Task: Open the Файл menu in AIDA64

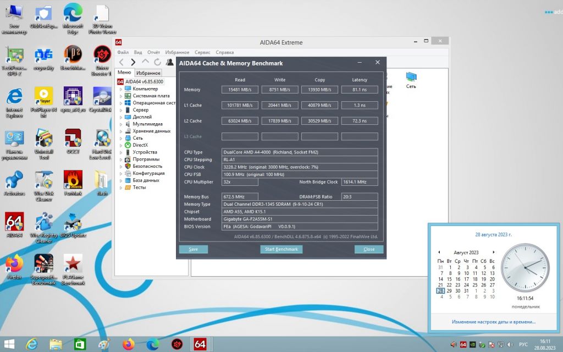Action: 123,52
